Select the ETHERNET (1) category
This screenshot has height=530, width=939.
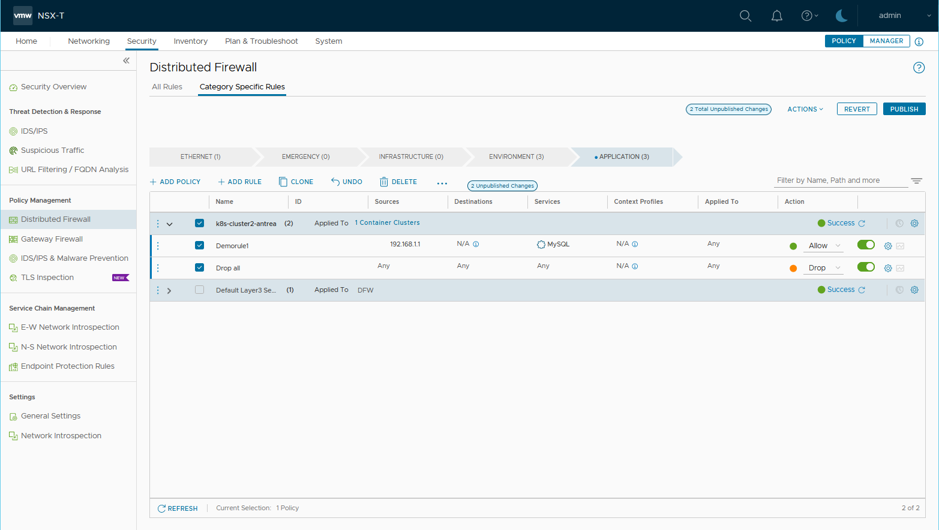(200, 157)
